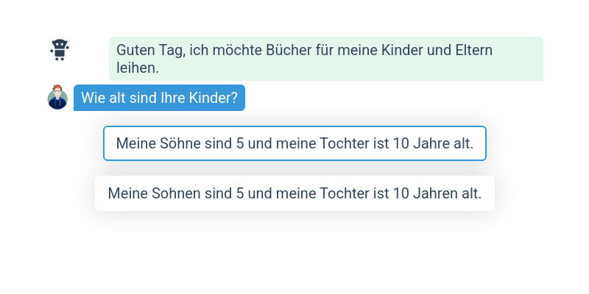Click the user avatar with glasses
Image resolution: width=589 pixels, height=294 pixels.
[57, 97]
